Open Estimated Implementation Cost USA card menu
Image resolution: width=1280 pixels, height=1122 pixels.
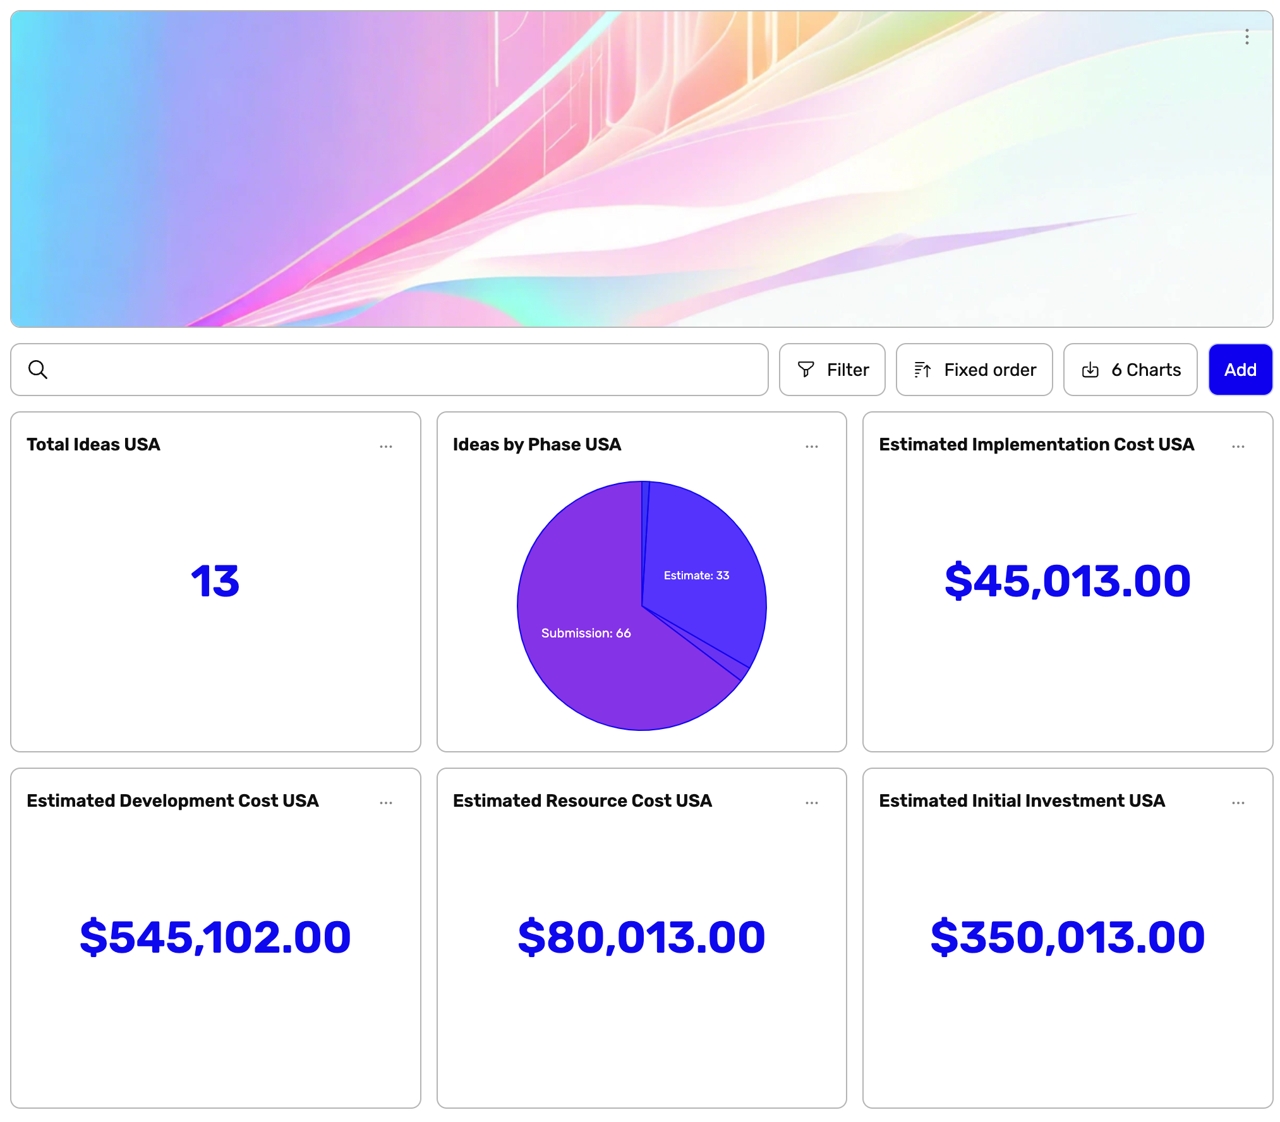1238,447
